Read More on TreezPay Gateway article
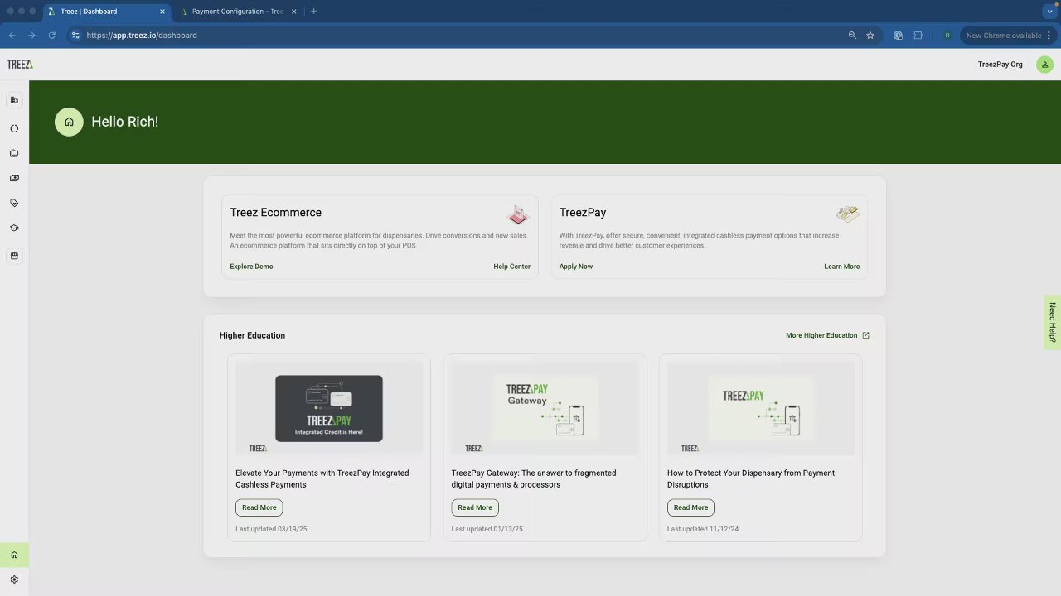This screenshot has width=1061, height=596. pyautogui.click(x=475, y=507)
